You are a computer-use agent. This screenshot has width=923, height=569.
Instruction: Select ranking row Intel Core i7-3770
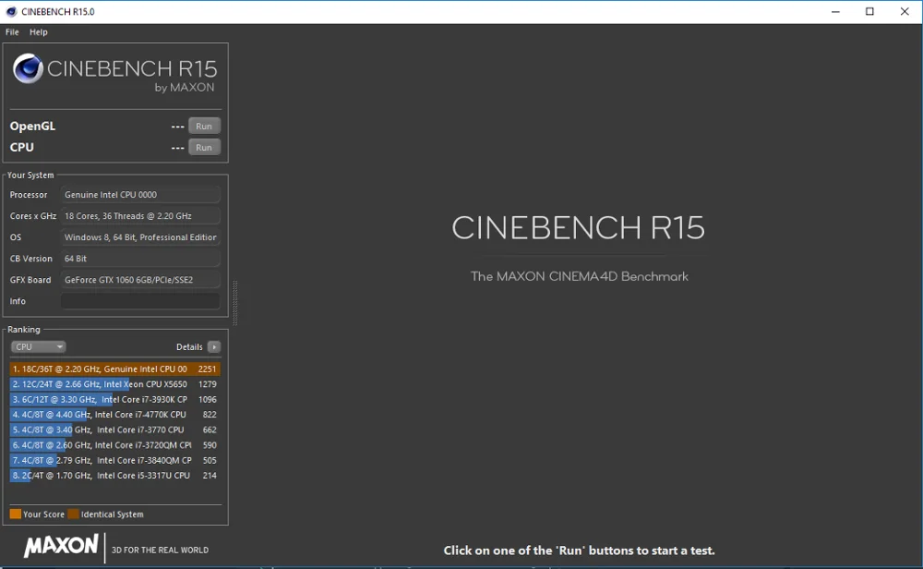tap(114, 430)
